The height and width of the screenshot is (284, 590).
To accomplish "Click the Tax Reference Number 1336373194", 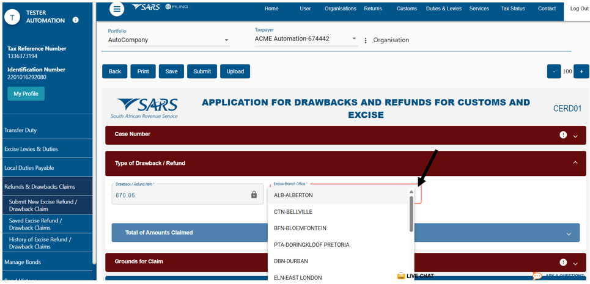I will pyautogui.click(x=22, y=56).
